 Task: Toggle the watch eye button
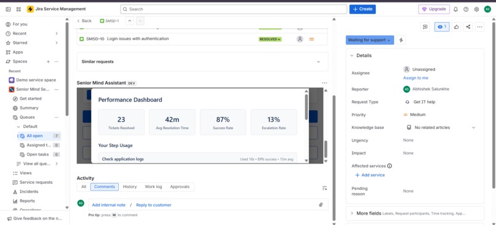442,27
